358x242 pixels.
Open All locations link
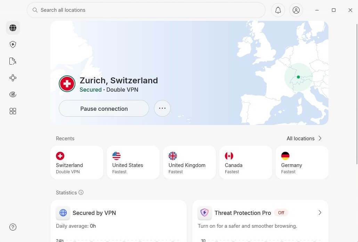tap(300, 139)
